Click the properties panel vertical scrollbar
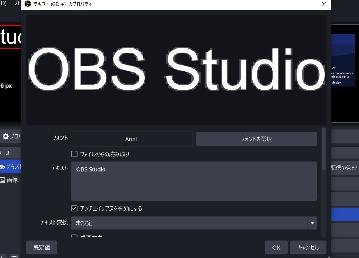Image resolution: width=359 pixels, height=258 pixels. (x=324, y=149)
